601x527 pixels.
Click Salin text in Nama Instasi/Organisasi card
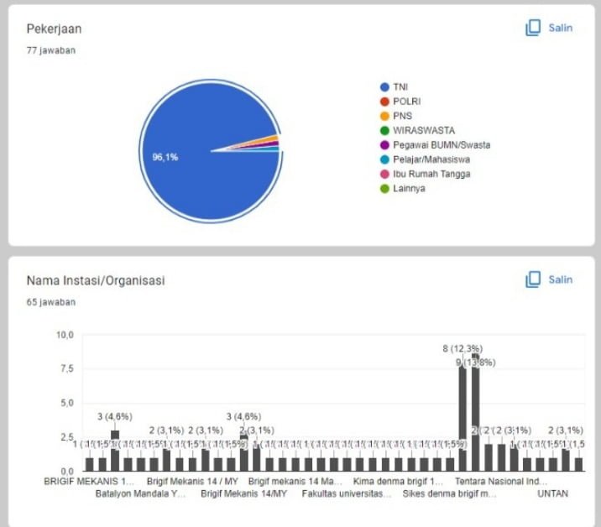pos(561,279)
